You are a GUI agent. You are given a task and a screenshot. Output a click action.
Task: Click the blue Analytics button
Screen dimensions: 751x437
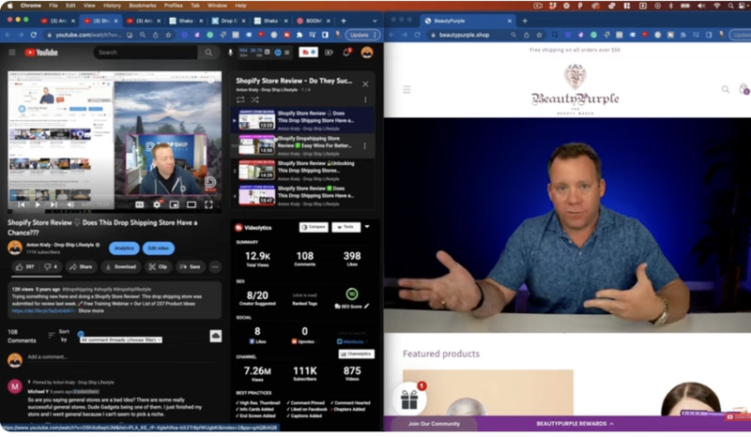pyautogui.click(x=124, y=248)
